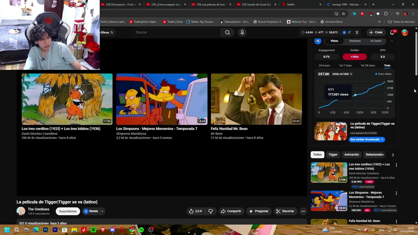Open Spotify from the taskbar
Viewport: 418px width, 235px height.
(141, 230)
